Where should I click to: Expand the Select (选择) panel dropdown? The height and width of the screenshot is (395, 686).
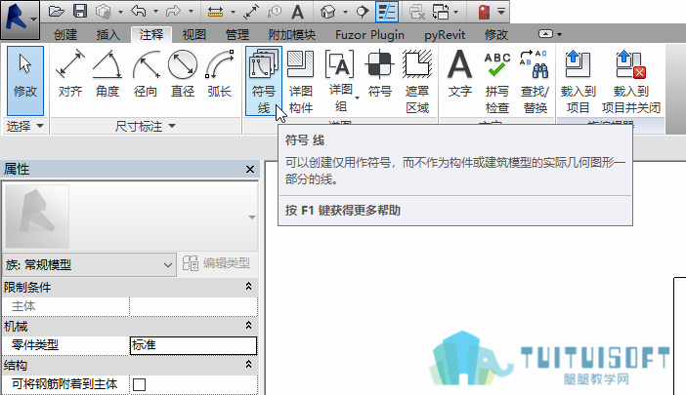point(25,126)
